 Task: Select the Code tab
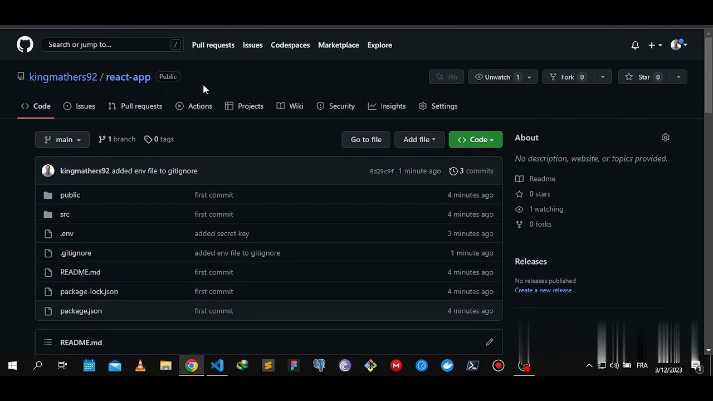(36, 106)
